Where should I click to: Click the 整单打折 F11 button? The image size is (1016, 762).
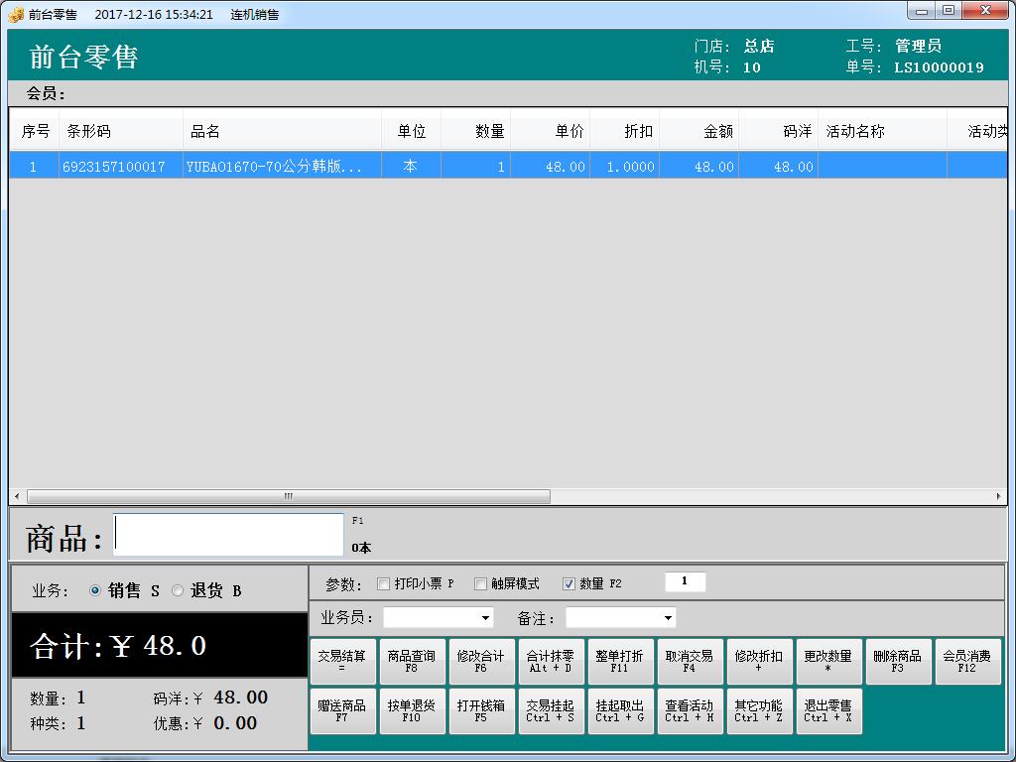pyautogui.click(x=620, y=662)
